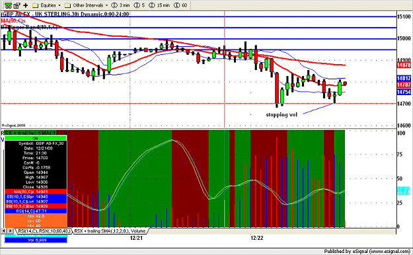
Task: Click the 14787 red price marker
Action: click(x=404, y=85)
